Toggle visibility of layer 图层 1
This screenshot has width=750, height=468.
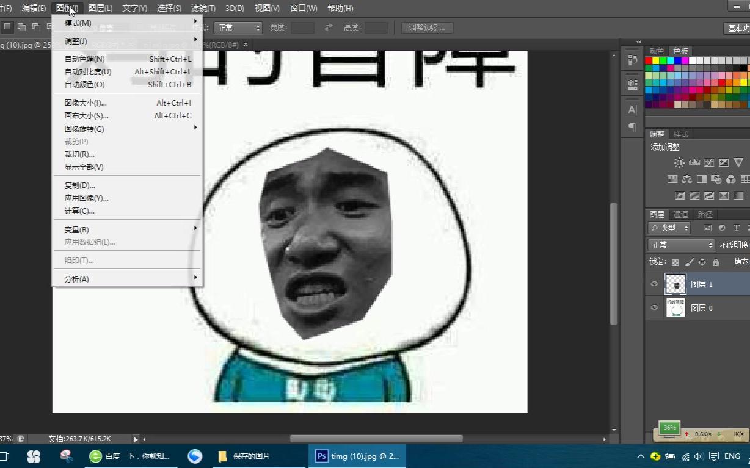click(655, 283)
